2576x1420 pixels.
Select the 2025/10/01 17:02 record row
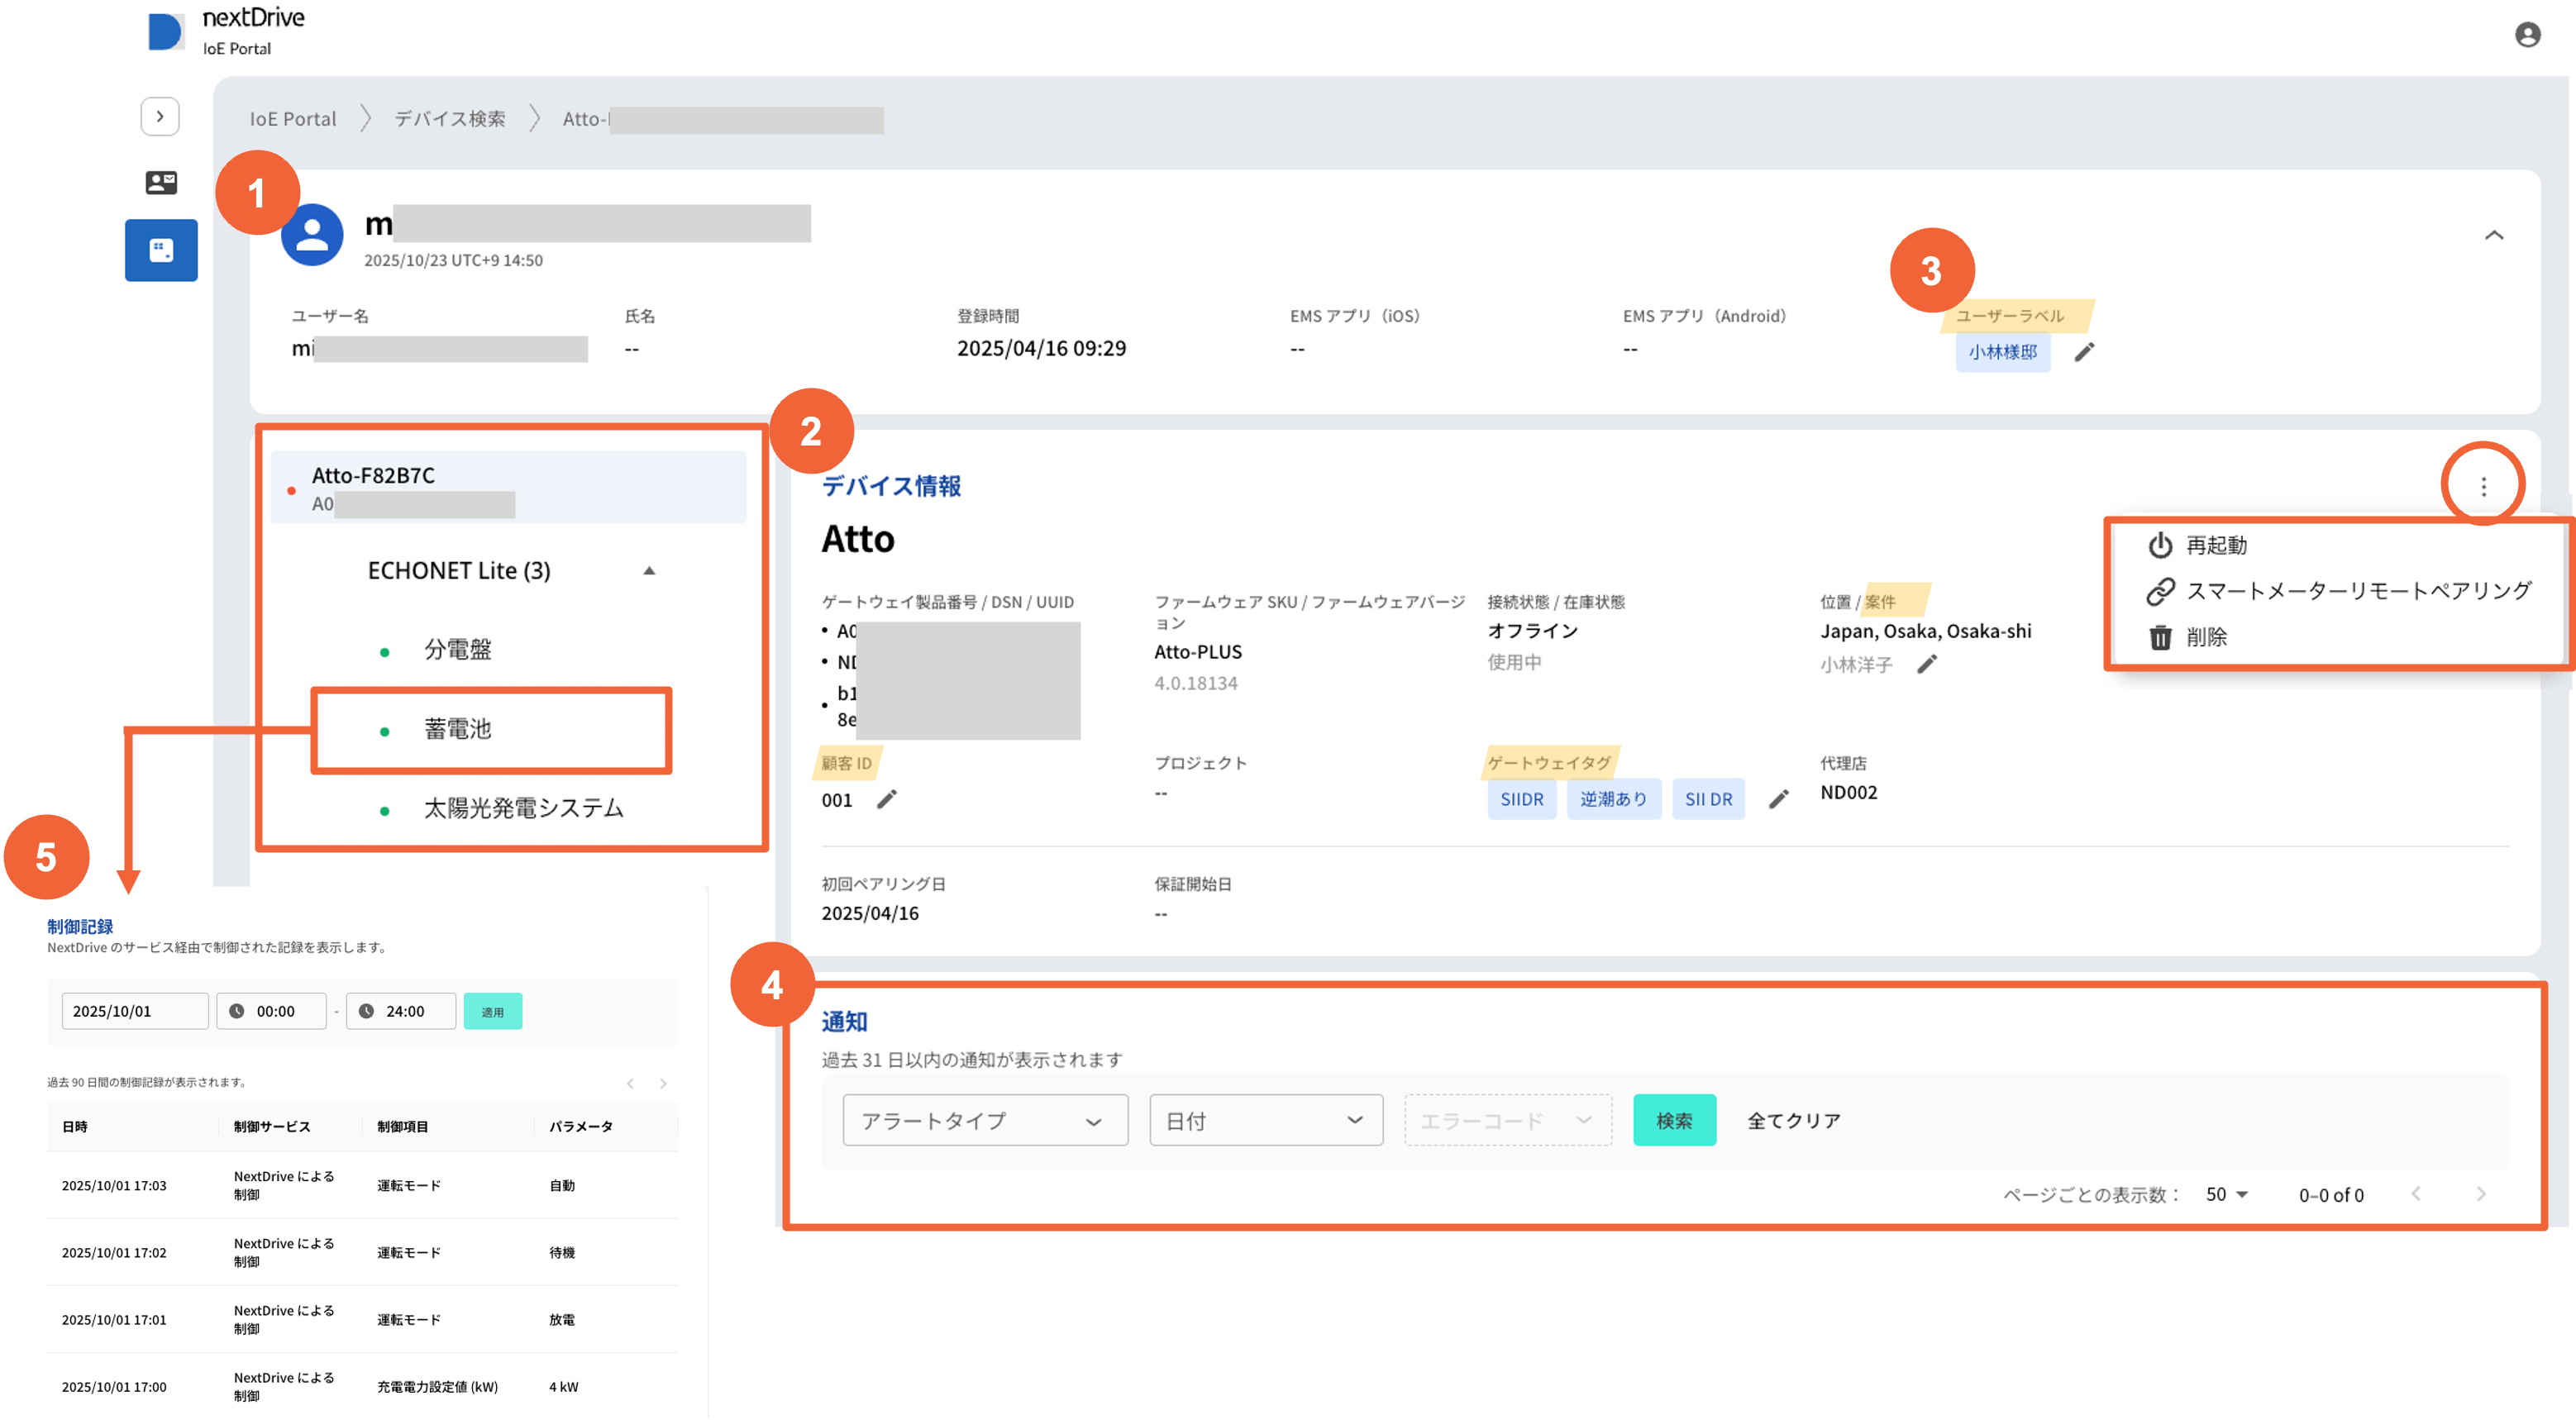coord(362,1252)
